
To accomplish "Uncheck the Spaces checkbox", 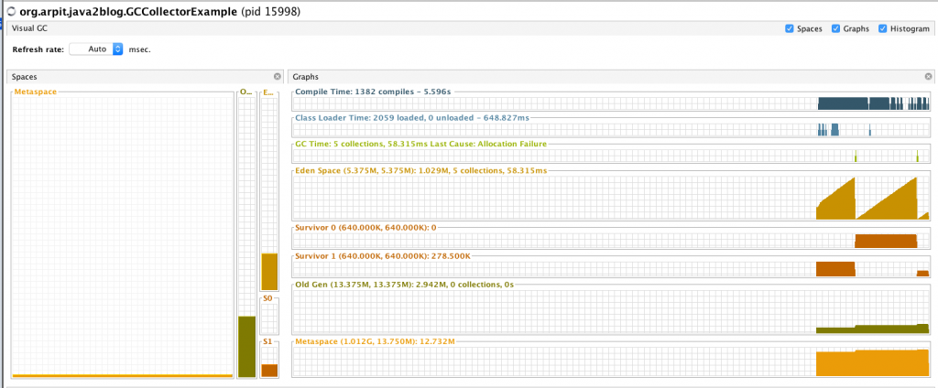I will coord(790,28).
